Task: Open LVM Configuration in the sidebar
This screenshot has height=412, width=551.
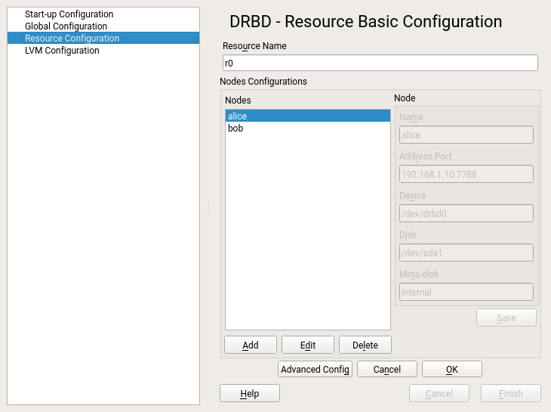Action: pos(62,51)
